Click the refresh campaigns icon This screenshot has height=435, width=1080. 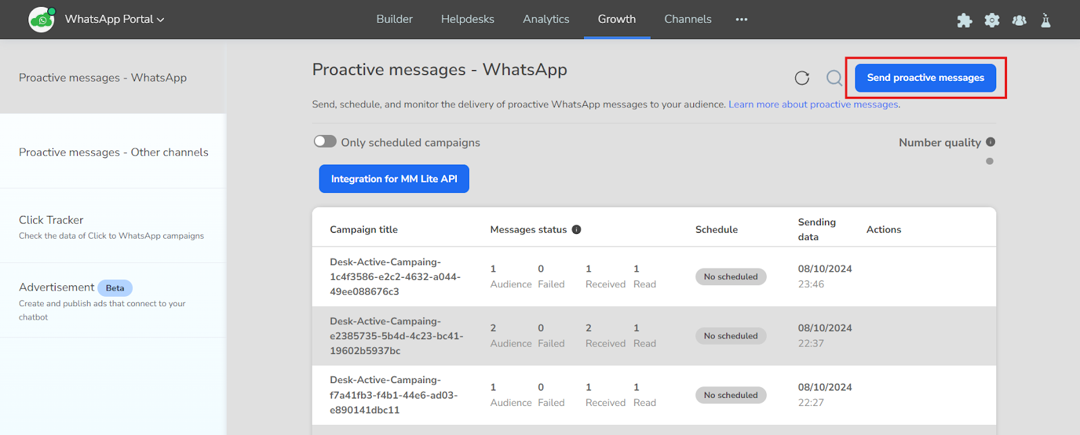click(x=802, y=78)
